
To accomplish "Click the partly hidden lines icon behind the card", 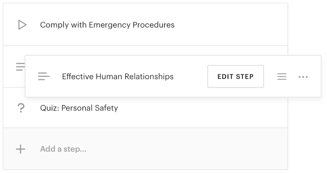I will (20, 67).
